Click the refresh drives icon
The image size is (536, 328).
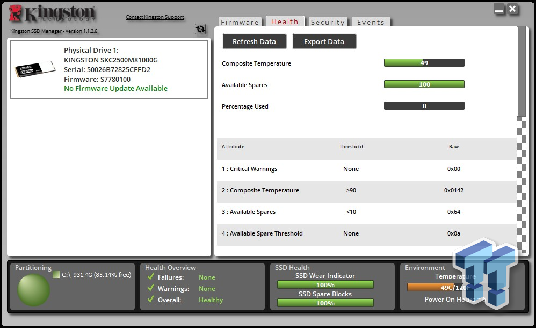200,29
